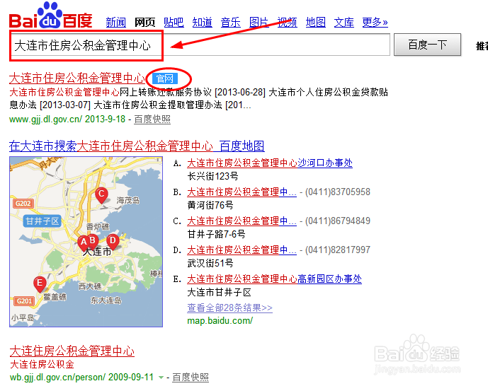Open result C link at 甘井子路7-6号
This screenshot has height=386, width=488.
click(242, 221)
